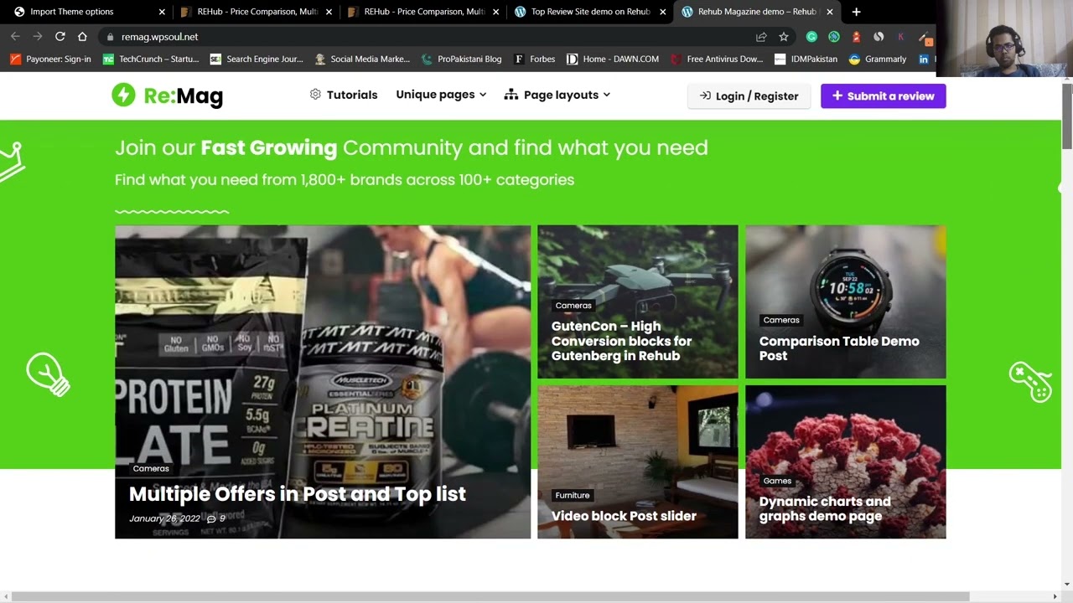Click the Submit a review button
This screenshot has width=1073, height=603.
point(883,95)
